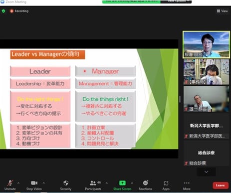Screen dimensions: 231x193
Task: Click the divider handle beside shared slide
Action: pos(180,99)
